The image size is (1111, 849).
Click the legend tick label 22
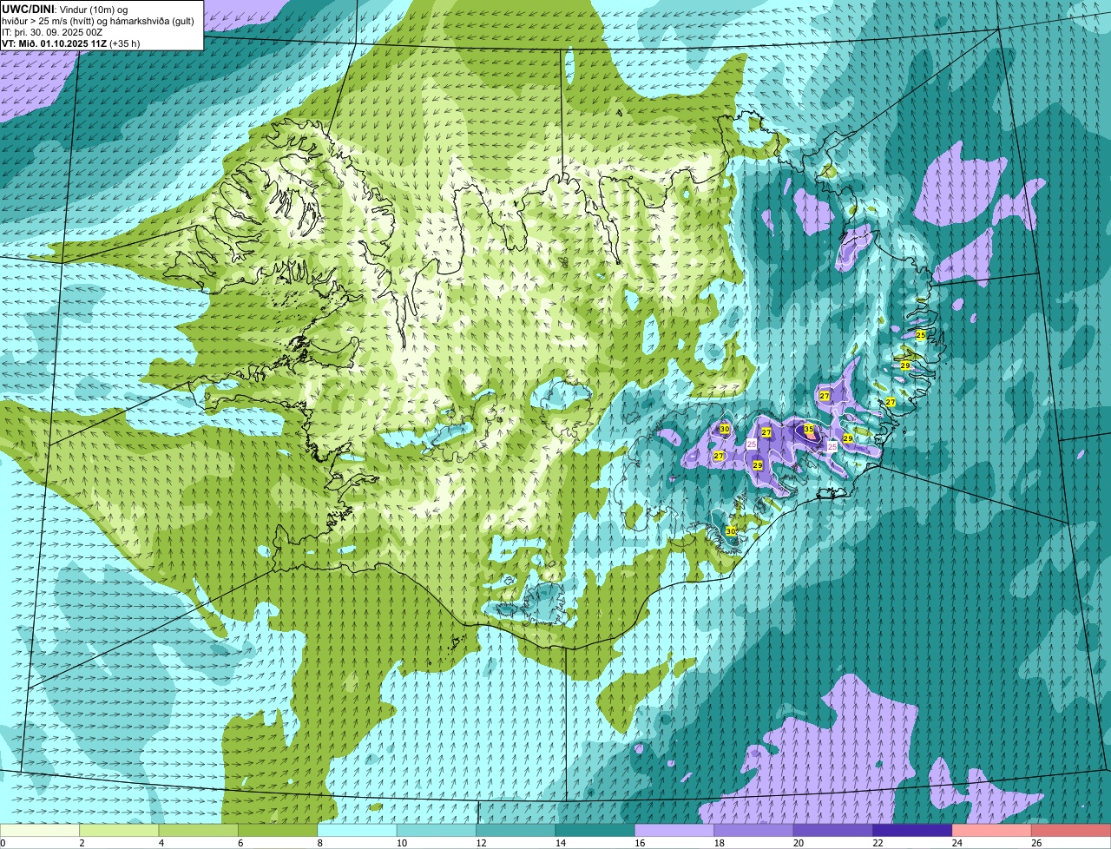click(x=877, y=843)
